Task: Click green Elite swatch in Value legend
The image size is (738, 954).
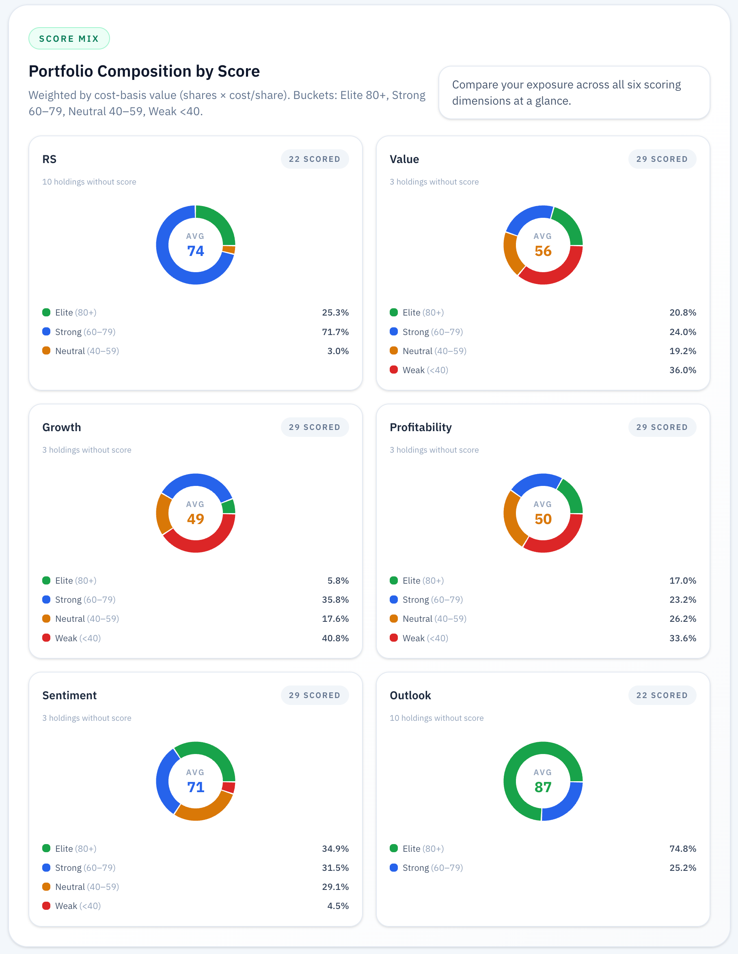Action: point(393,312)
